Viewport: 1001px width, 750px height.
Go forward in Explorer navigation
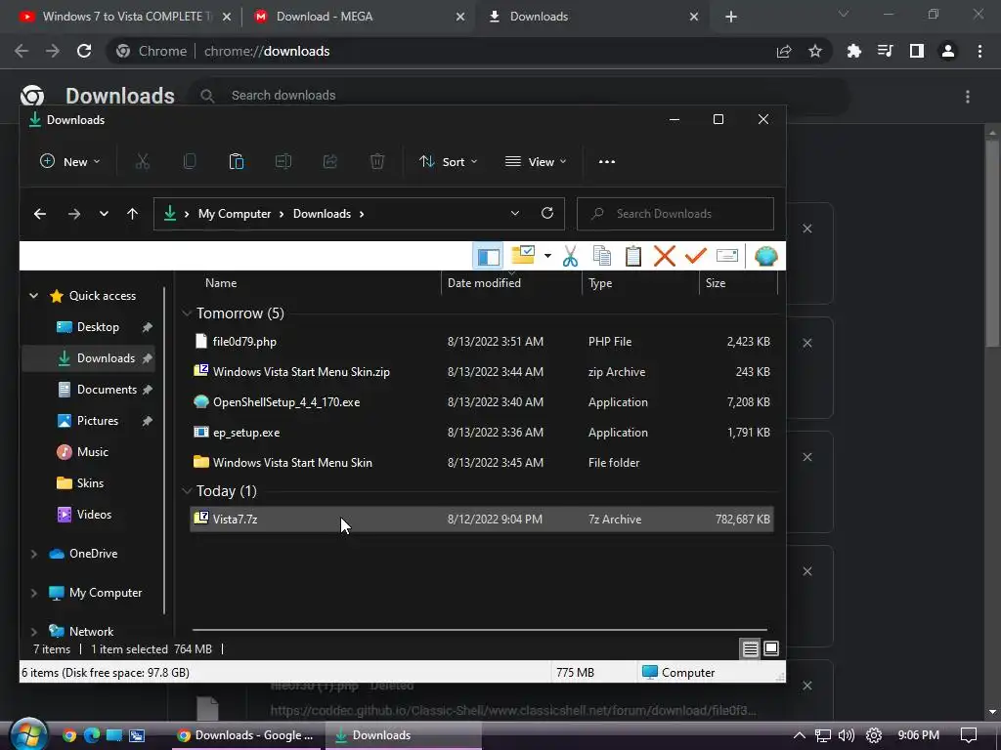click(74, 214)
